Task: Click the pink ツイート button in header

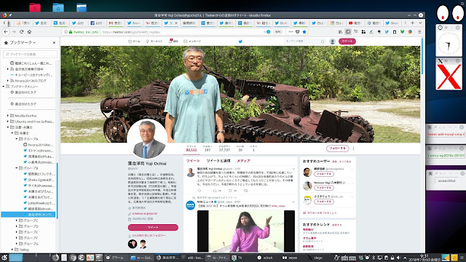Action: 347,41
